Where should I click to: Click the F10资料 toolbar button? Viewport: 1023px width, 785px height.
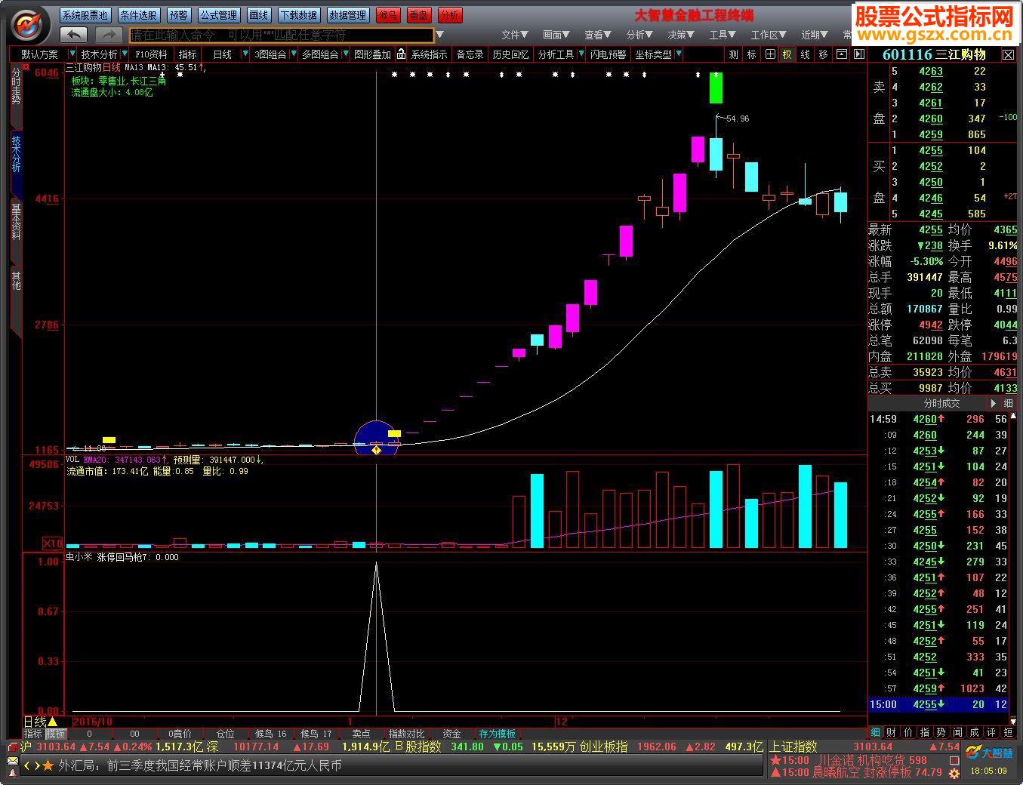coord(151,54)
